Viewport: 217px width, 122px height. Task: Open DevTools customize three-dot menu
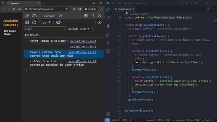(x=93, y=16)
